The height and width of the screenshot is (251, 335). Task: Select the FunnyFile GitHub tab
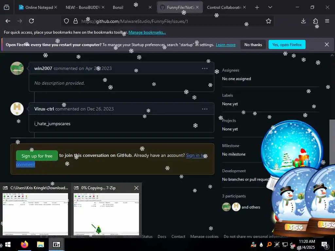coord(180,7)
